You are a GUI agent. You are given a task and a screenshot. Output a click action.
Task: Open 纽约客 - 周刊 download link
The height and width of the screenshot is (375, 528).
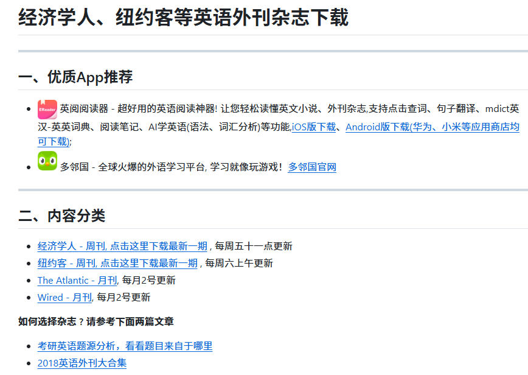point(117,263)
